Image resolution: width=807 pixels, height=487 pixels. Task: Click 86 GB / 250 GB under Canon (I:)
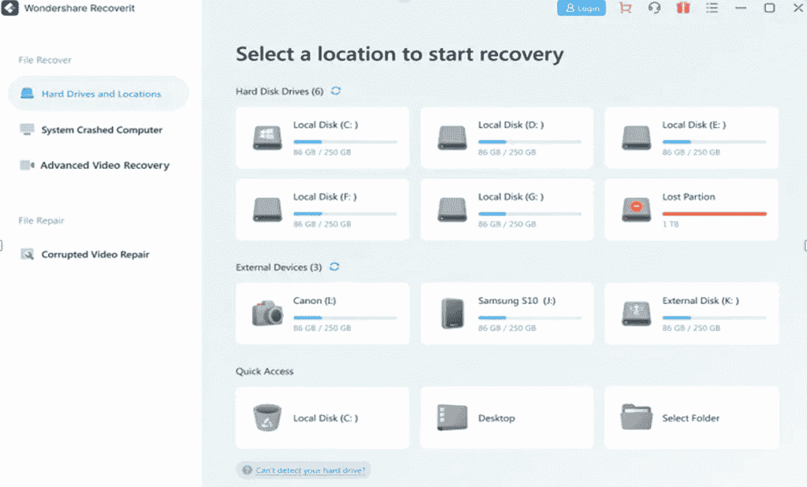[322, 328]
